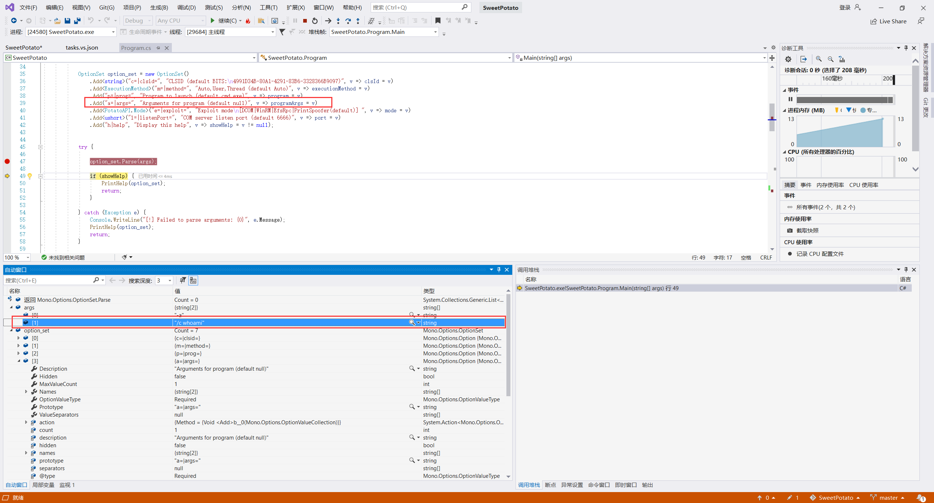
Task: Collapse the try block at line 45
Action: [40, 147]
